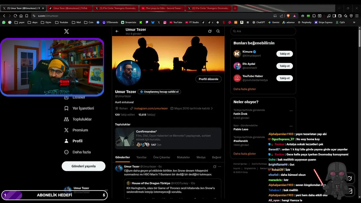Viewport: 361px width, 203px height.
Task: Click the back arrow on the profile header
Action: 117,31
